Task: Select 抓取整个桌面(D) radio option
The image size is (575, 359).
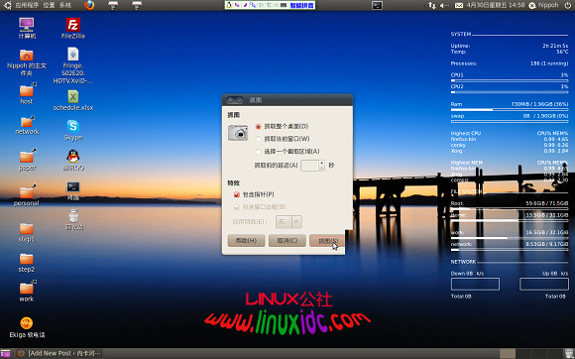Action: click(283, 126)
